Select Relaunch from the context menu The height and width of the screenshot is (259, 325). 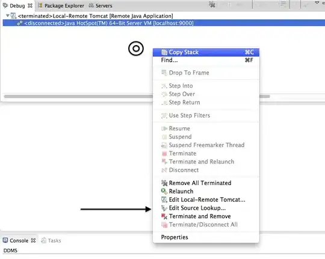206,191
